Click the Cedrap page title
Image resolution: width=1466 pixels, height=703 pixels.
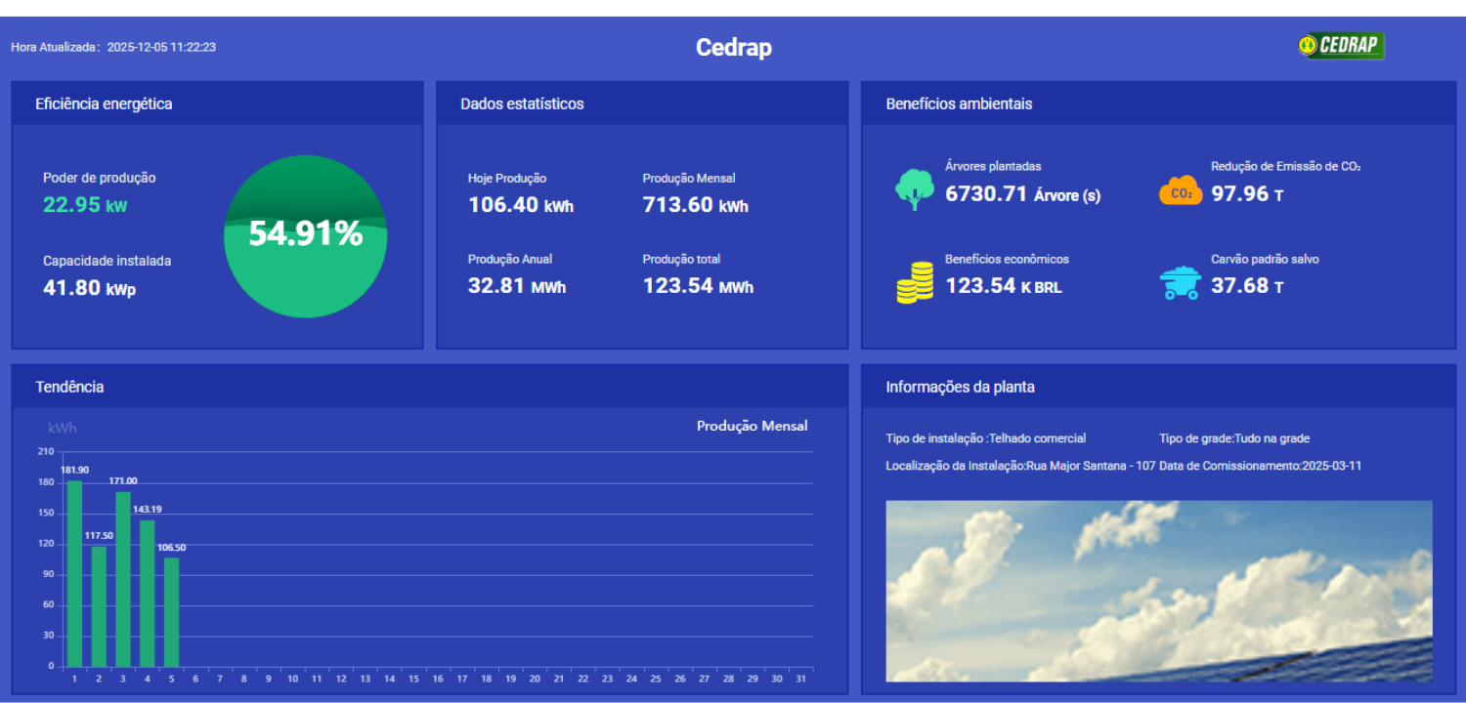[x=733, y=47]
